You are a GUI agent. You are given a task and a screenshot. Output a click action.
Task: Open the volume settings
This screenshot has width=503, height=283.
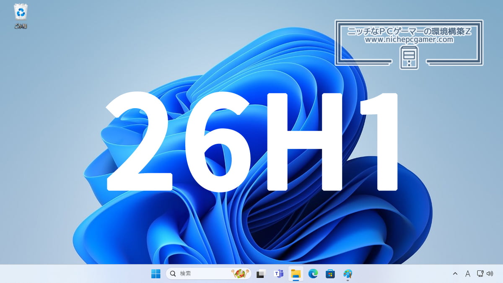coord(490,273)
